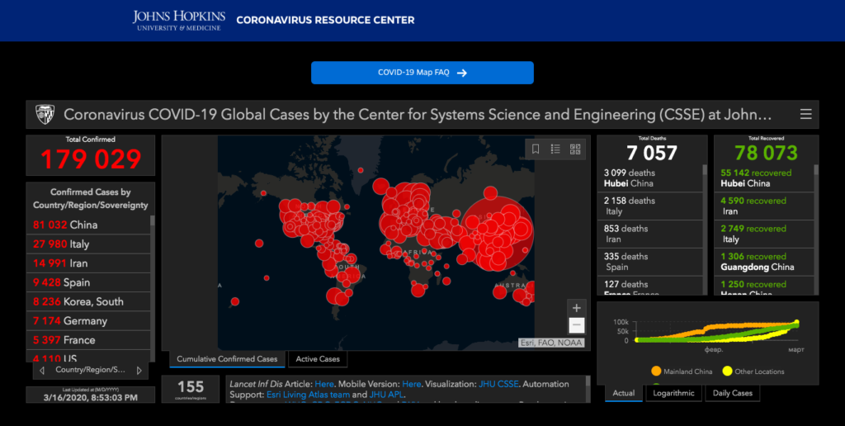Select the Daily Cases chart tab

pos(733,393)
